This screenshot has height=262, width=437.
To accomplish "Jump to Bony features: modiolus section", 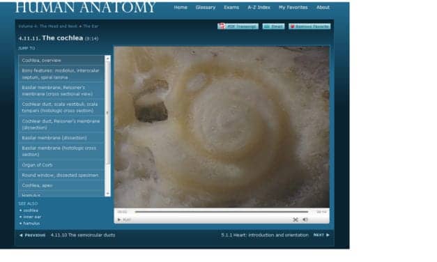I will point(61,74).
